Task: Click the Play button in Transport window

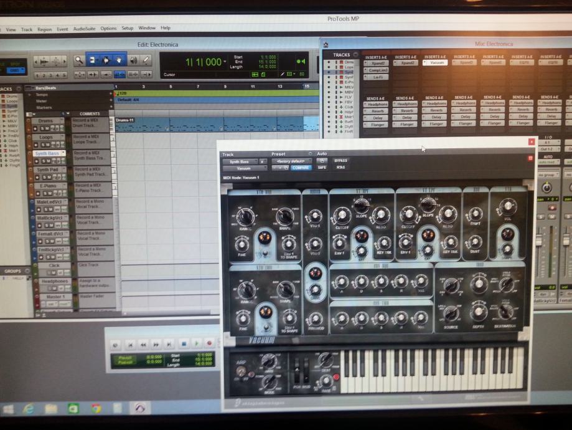Action: click(x=197, y=343)
